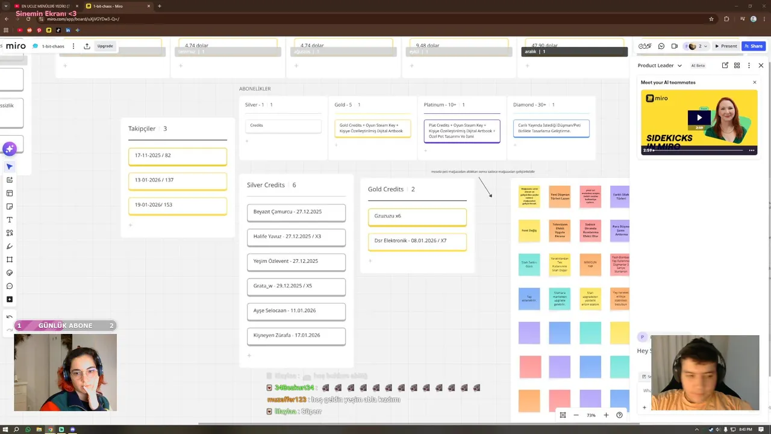Reload the page
This screenshot has height=434, width=771.
coord(30,19)
